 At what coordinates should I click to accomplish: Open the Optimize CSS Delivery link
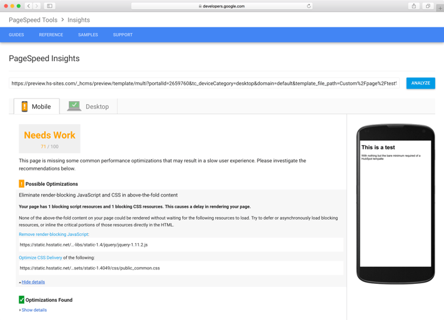[40, 258]
